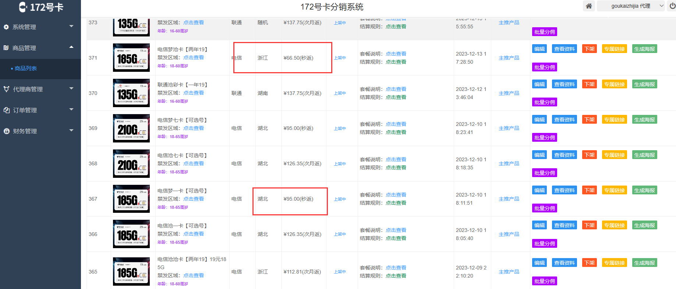The width and height of the screenshot is (676, 289).
Task: Click the icon beside 代理商管理
Action: click(x=6, y=89)
